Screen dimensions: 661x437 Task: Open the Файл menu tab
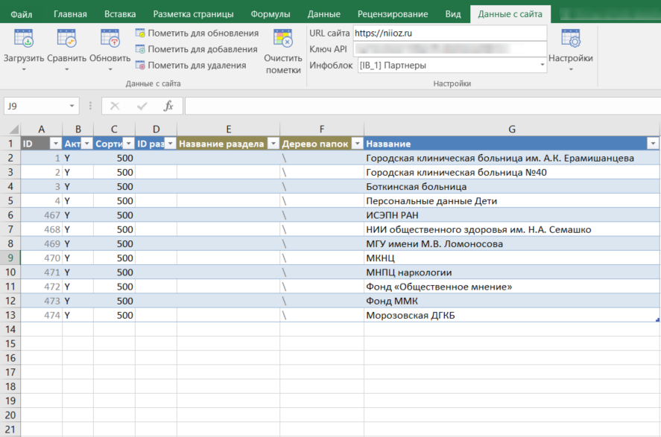(x=22, y=13)
